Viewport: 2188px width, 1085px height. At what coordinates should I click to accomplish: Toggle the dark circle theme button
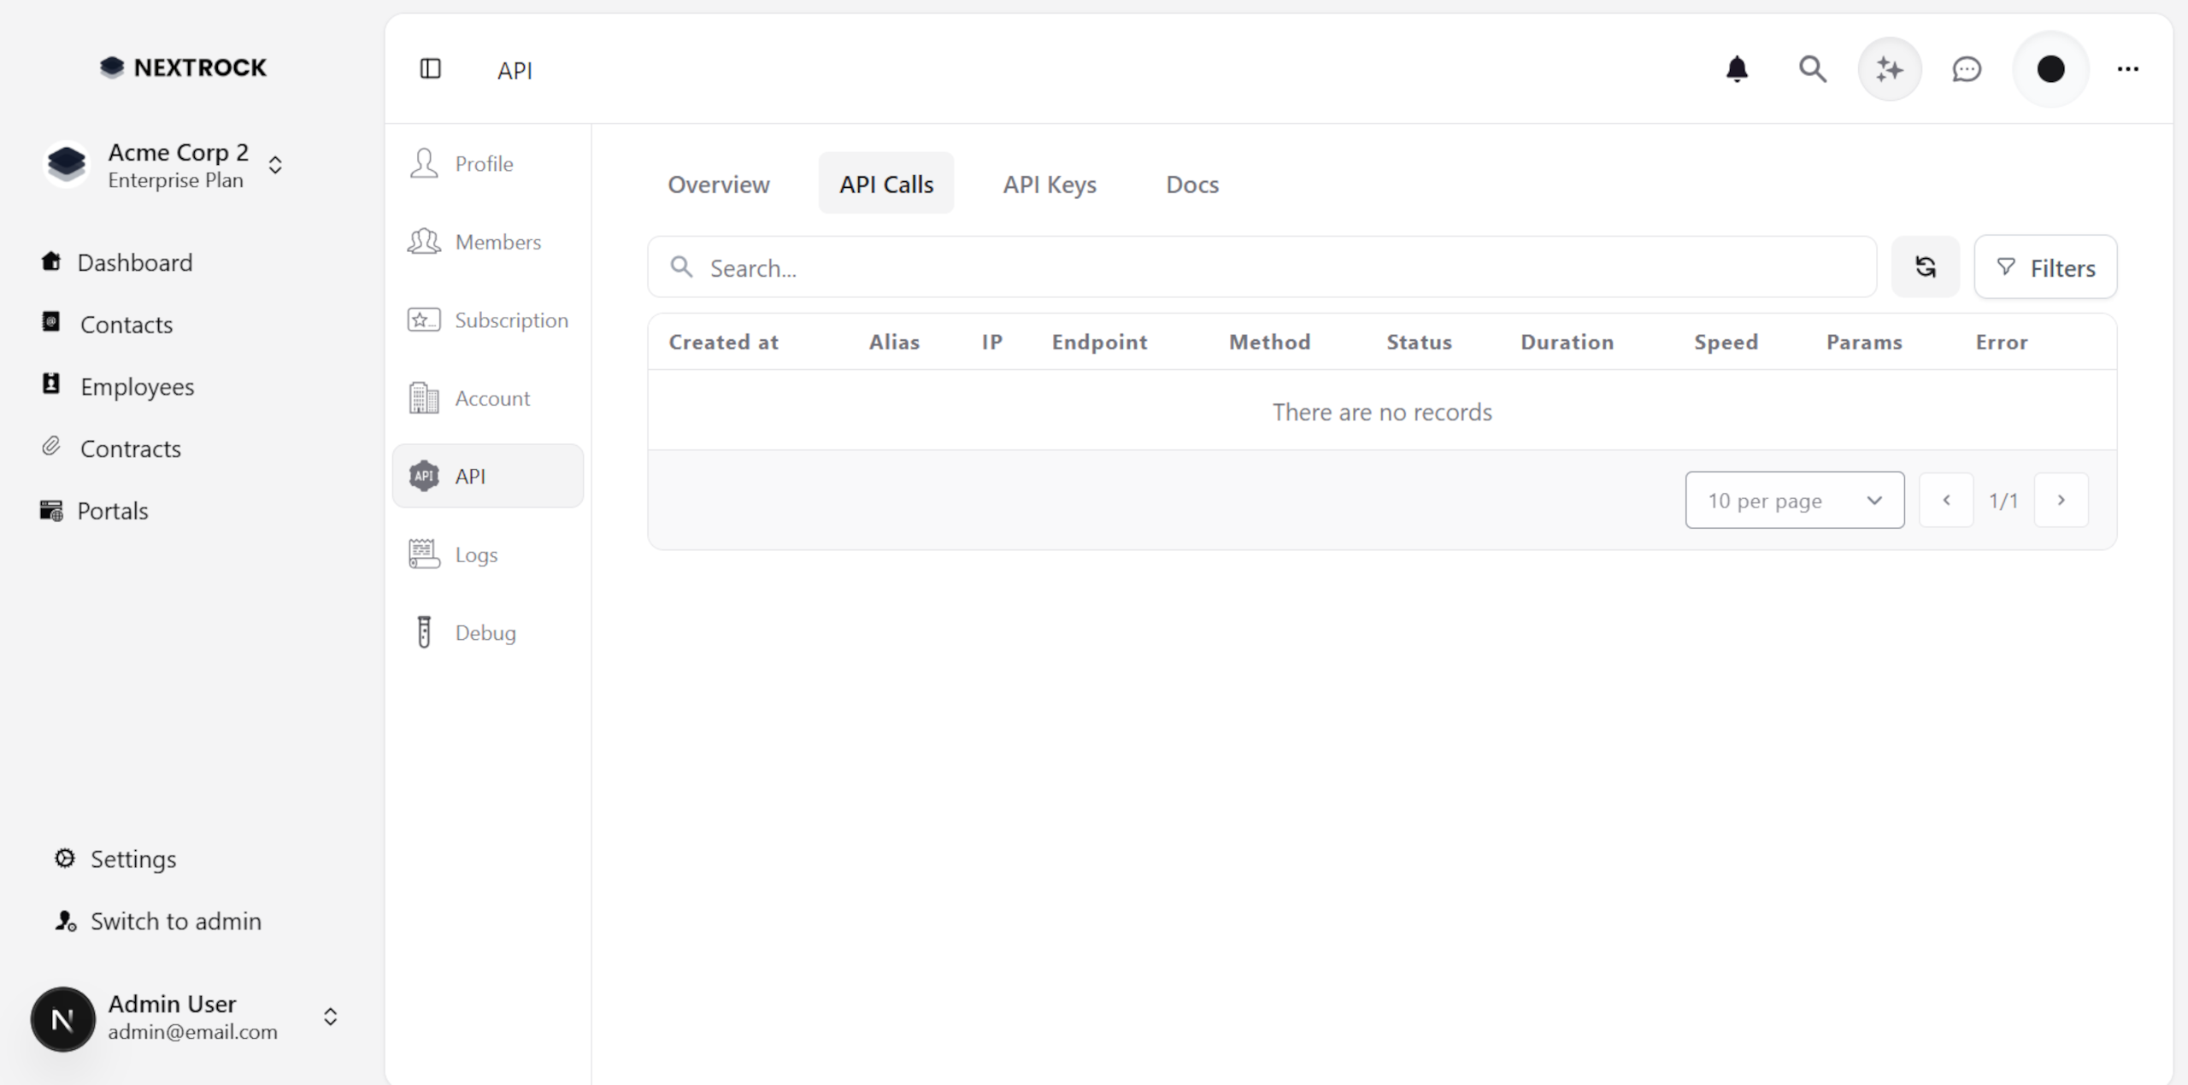click(2050, 68)
